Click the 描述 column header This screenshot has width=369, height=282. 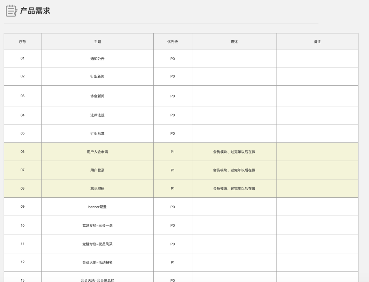point(234,42)
